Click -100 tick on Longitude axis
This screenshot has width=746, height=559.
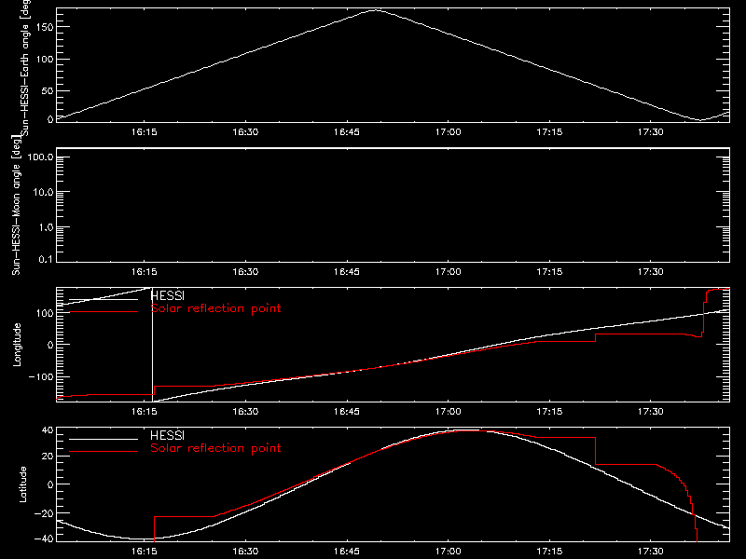coord(41,376)
